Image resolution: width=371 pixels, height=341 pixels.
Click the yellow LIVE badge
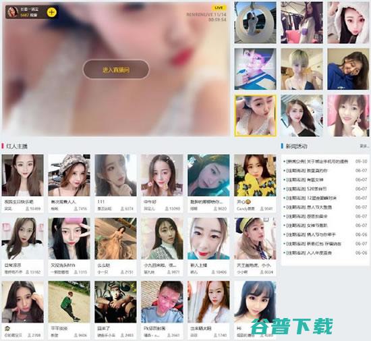[219, 8]
